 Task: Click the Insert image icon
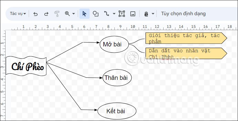pyautogui.click(x=133, y=14)
